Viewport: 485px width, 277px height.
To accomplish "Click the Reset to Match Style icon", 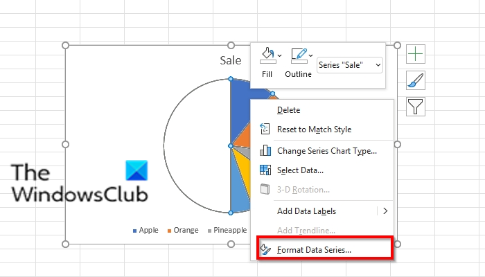I will point(265,129).
